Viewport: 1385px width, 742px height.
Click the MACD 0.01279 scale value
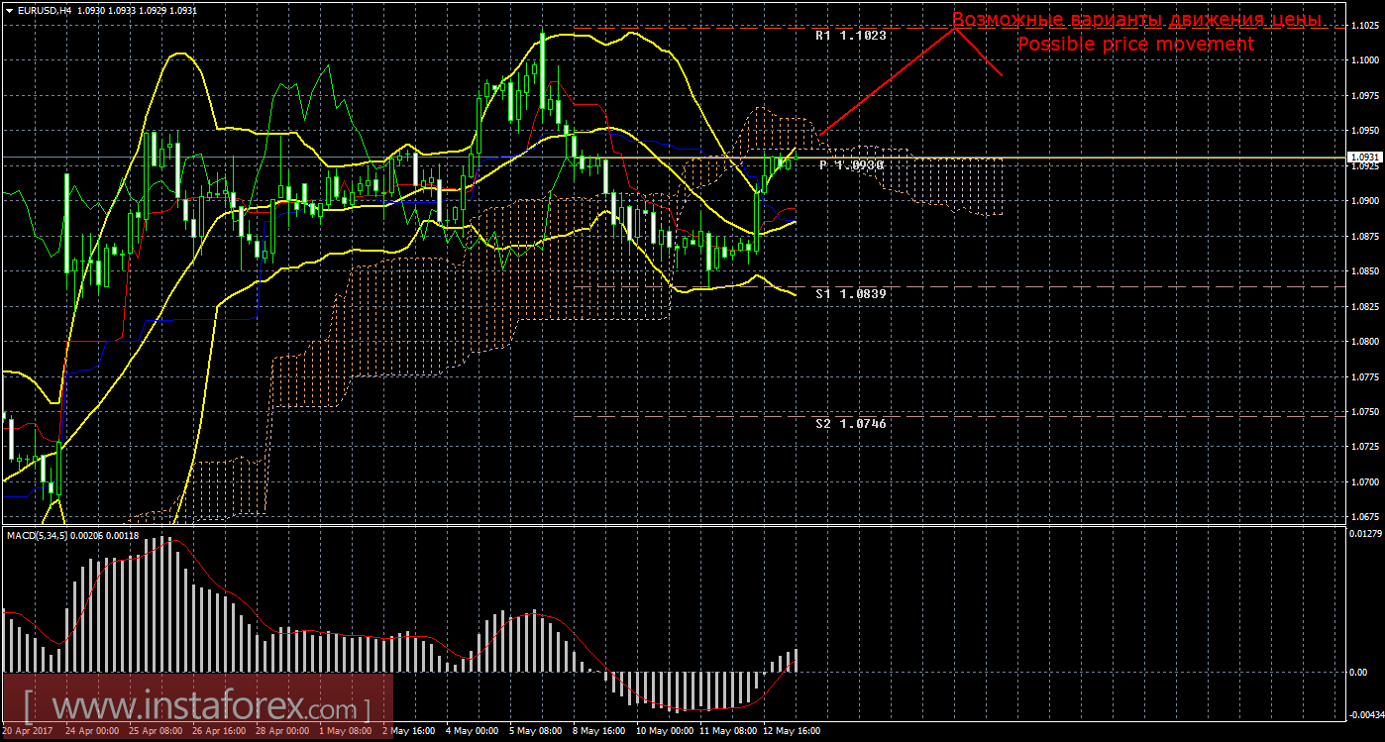point(1363,535)
